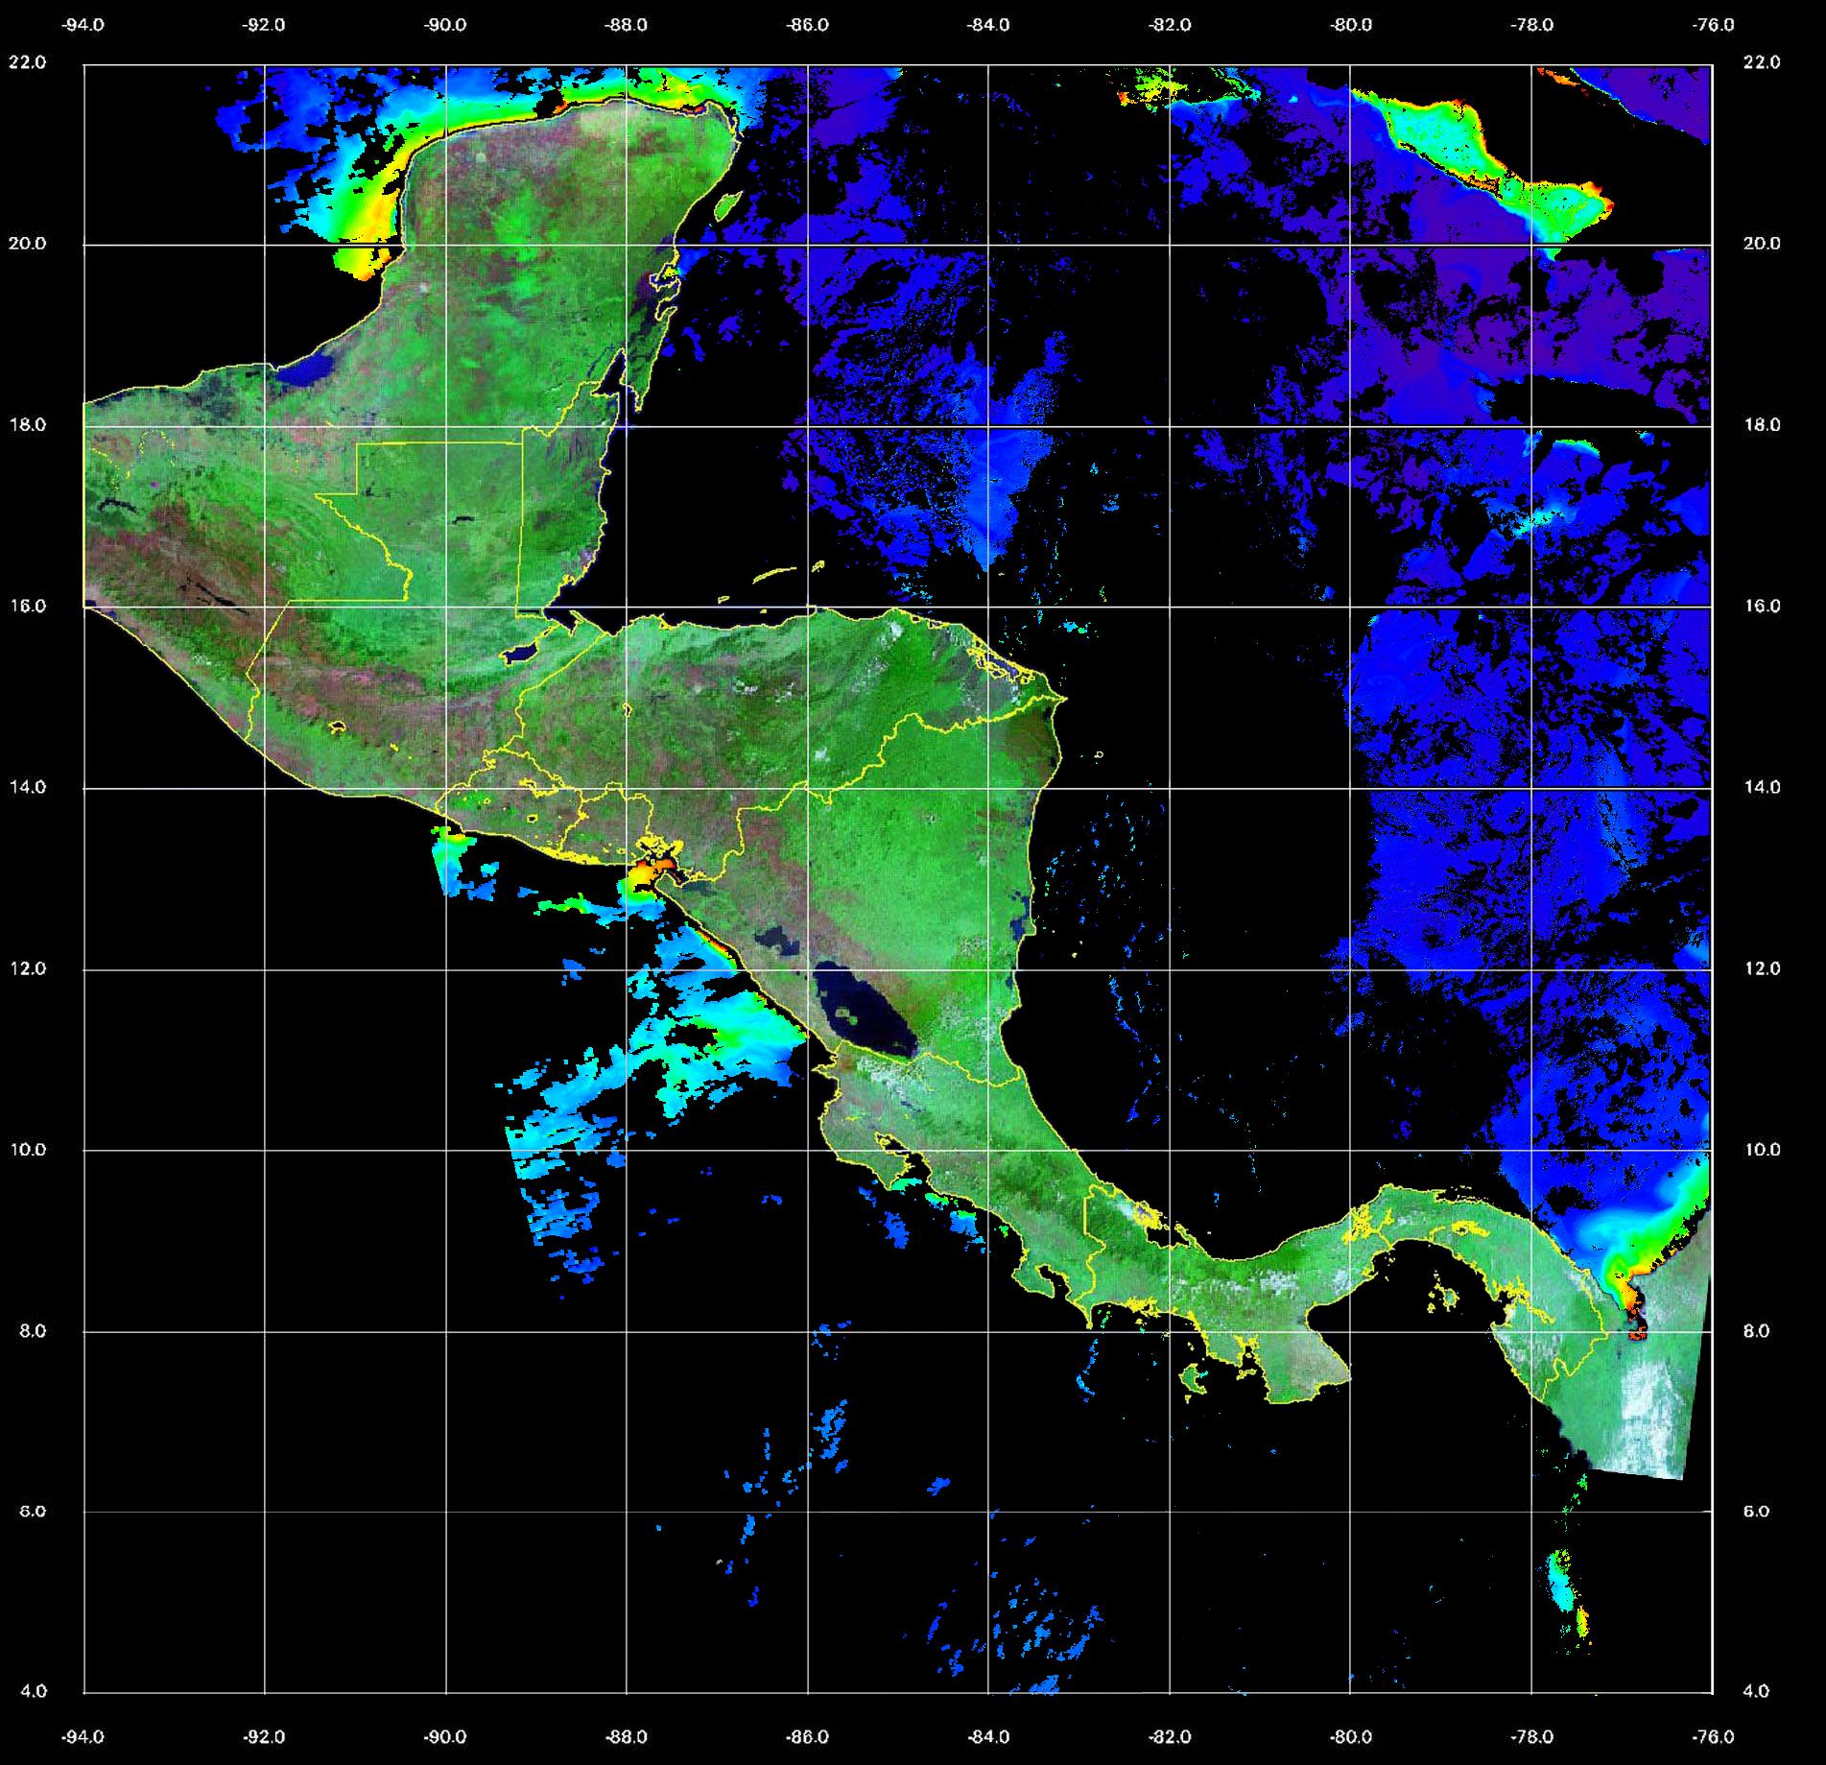
Task: Click the -90.0 label on top axis
Action: click(445, 25)
